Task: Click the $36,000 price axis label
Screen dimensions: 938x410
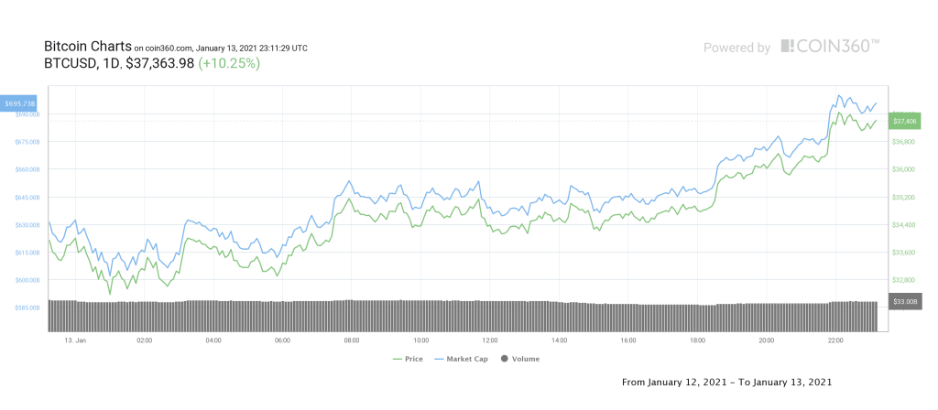Action: click(x=903, y=170)
